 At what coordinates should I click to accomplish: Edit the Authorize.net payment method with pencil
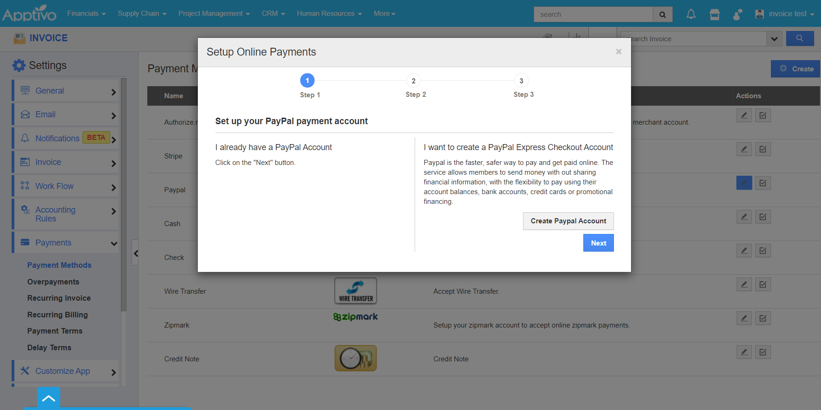coord(744,115)
